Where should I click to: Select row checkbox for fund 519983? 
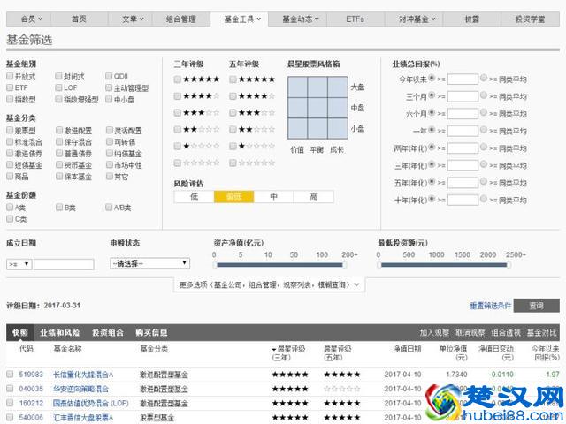[x=10, y=375]
